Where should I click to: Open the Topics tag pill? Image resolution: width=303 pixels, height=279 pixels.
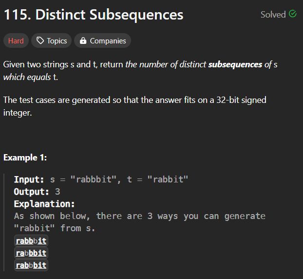coord(52,40)
